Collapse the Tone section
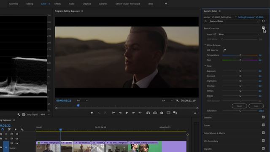The width and height of the screenshot is (270, 152). pos(205,66)
